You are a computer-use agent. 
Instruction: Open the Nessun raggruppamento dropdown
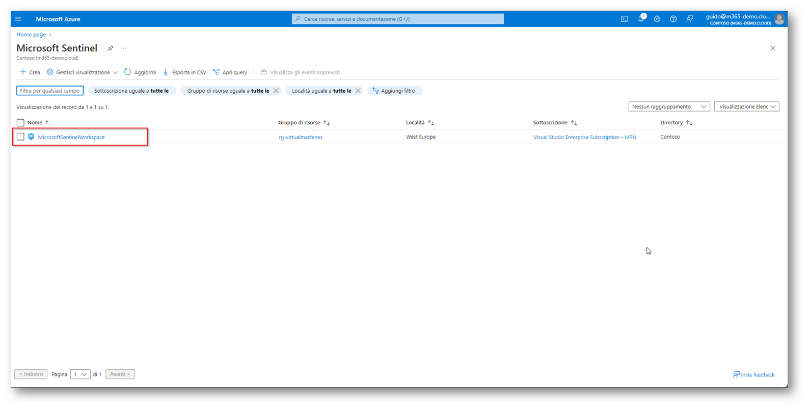pyautogui.click(x=669, y=106)
